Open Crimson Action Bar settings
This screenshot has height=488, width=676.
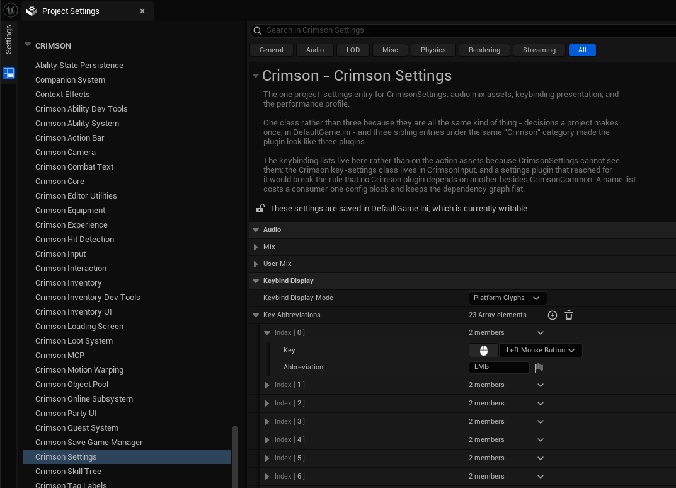click(x=70, y=138)
